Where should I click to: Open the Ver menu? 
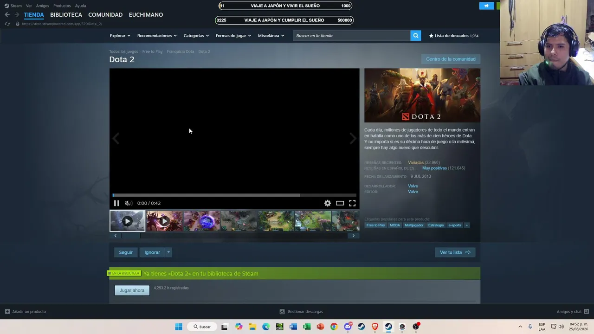[x=29, y=6]
